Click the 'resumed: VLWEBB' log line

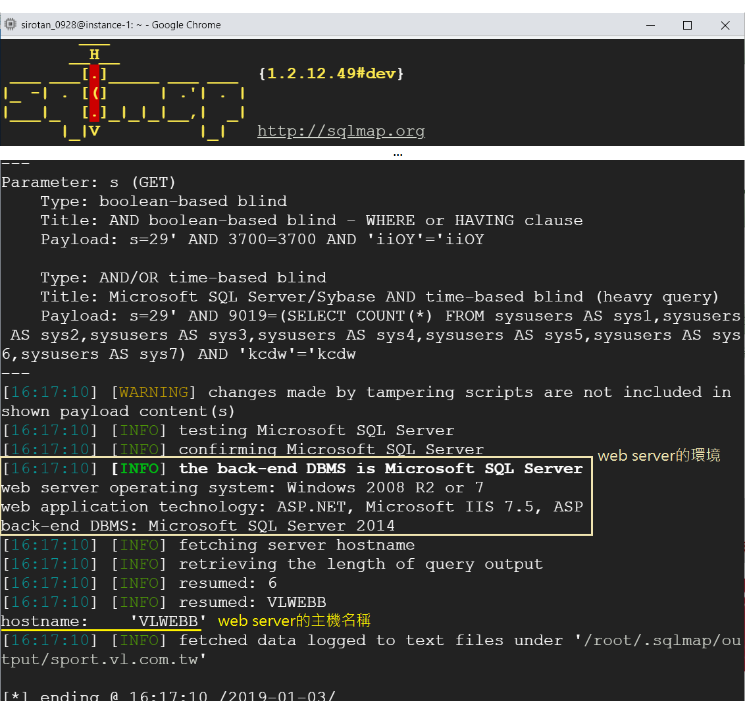[x=165, y=602]
